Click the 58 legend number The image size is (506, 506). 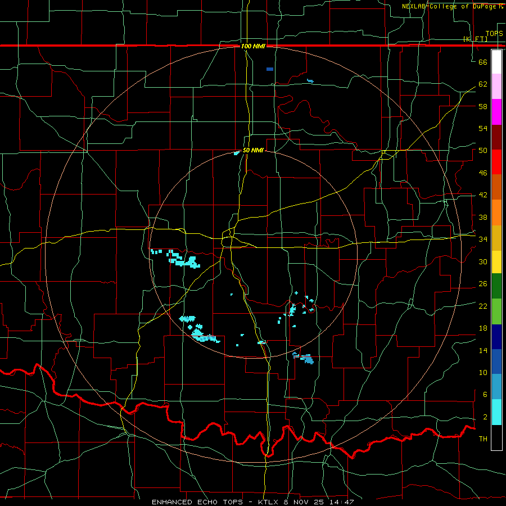[x=483, y=106]
